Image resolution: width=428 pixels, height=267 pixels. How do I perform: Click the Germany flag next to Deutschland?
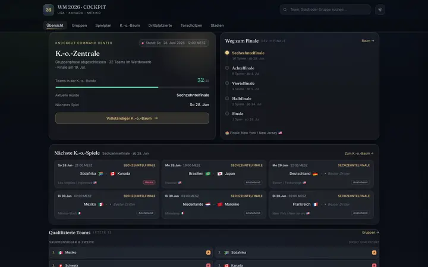click(x=315, y=173)
